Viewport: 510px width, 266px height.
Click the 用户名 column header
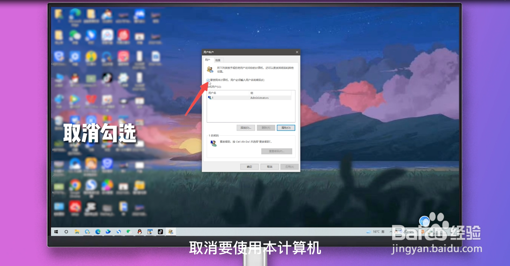point(228,93)
